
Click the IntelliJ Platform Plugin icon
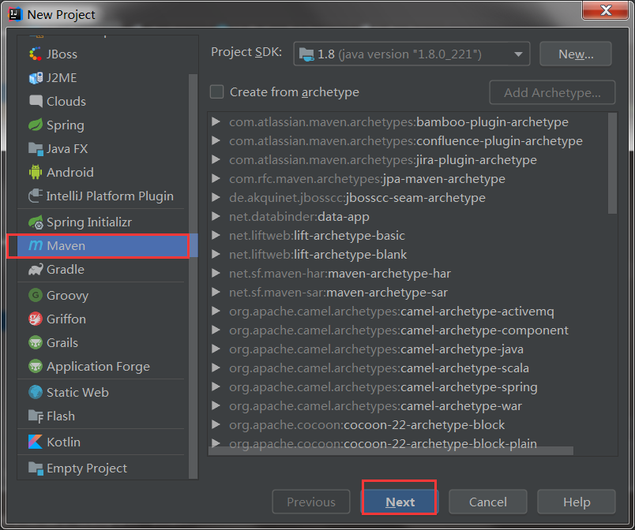(x=36, y=196)
